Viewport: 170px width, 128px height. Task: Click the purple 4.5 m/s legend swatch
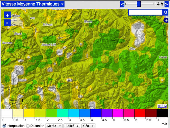[107, 113]
